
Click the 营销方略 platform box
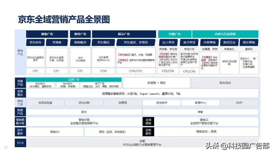coord(84,122)
